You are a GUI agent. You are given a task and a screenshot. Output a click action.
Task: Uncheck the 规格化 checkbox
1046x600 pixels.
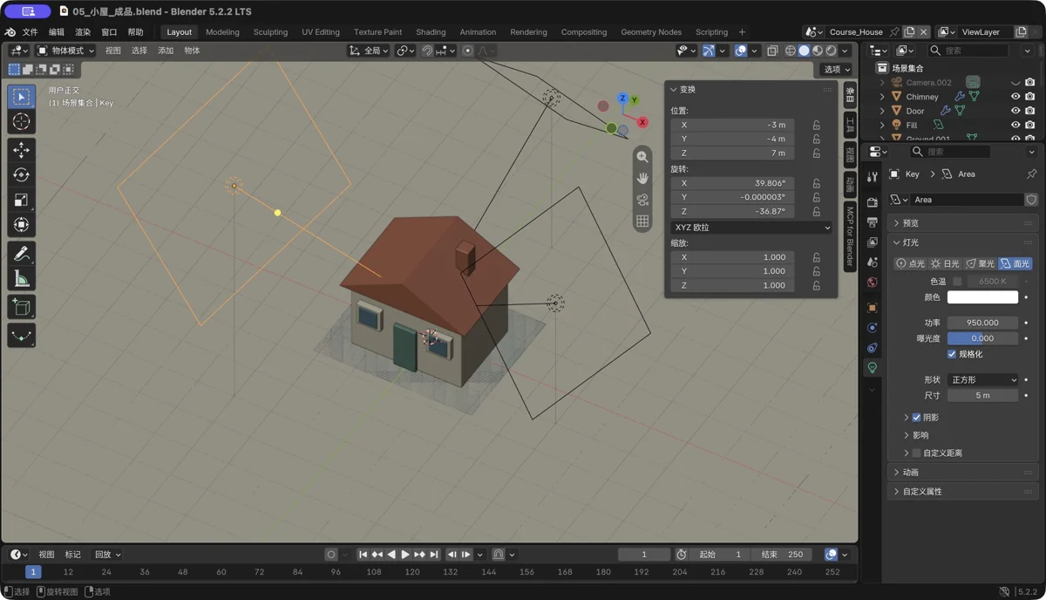click(952, 354)
